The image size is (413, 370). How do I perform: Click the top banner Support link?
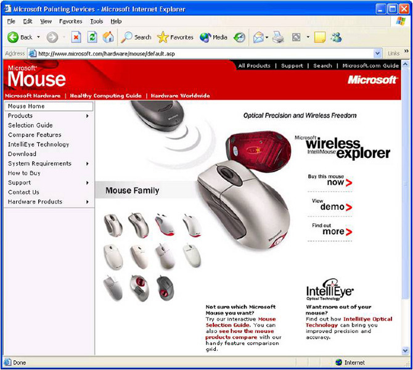pos(292,65)
